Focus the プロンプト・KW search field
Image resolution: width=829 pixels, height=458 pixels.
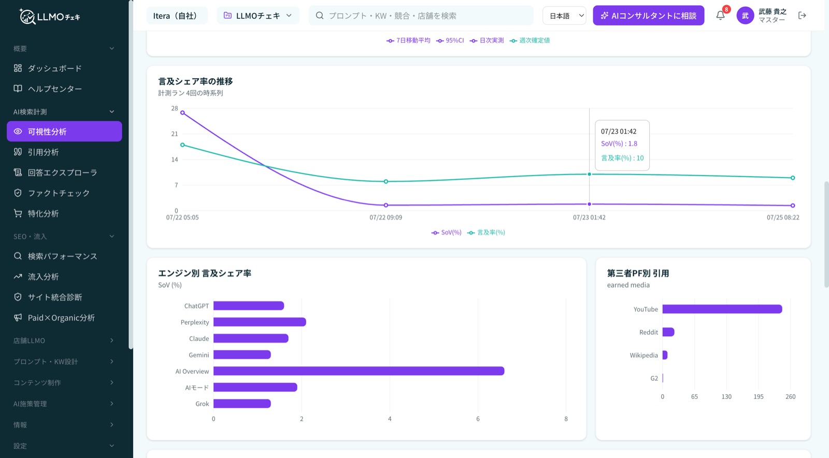[421, 16]
